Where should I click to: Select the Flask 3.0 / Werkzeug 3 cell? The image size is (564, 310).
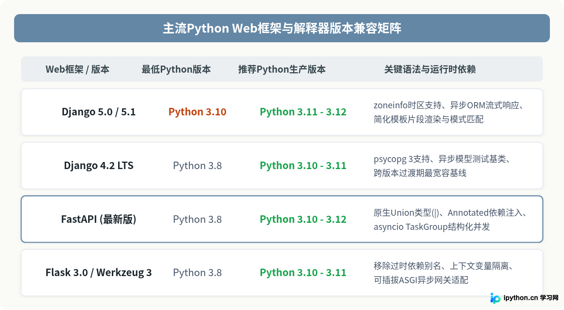pos(99,273)
